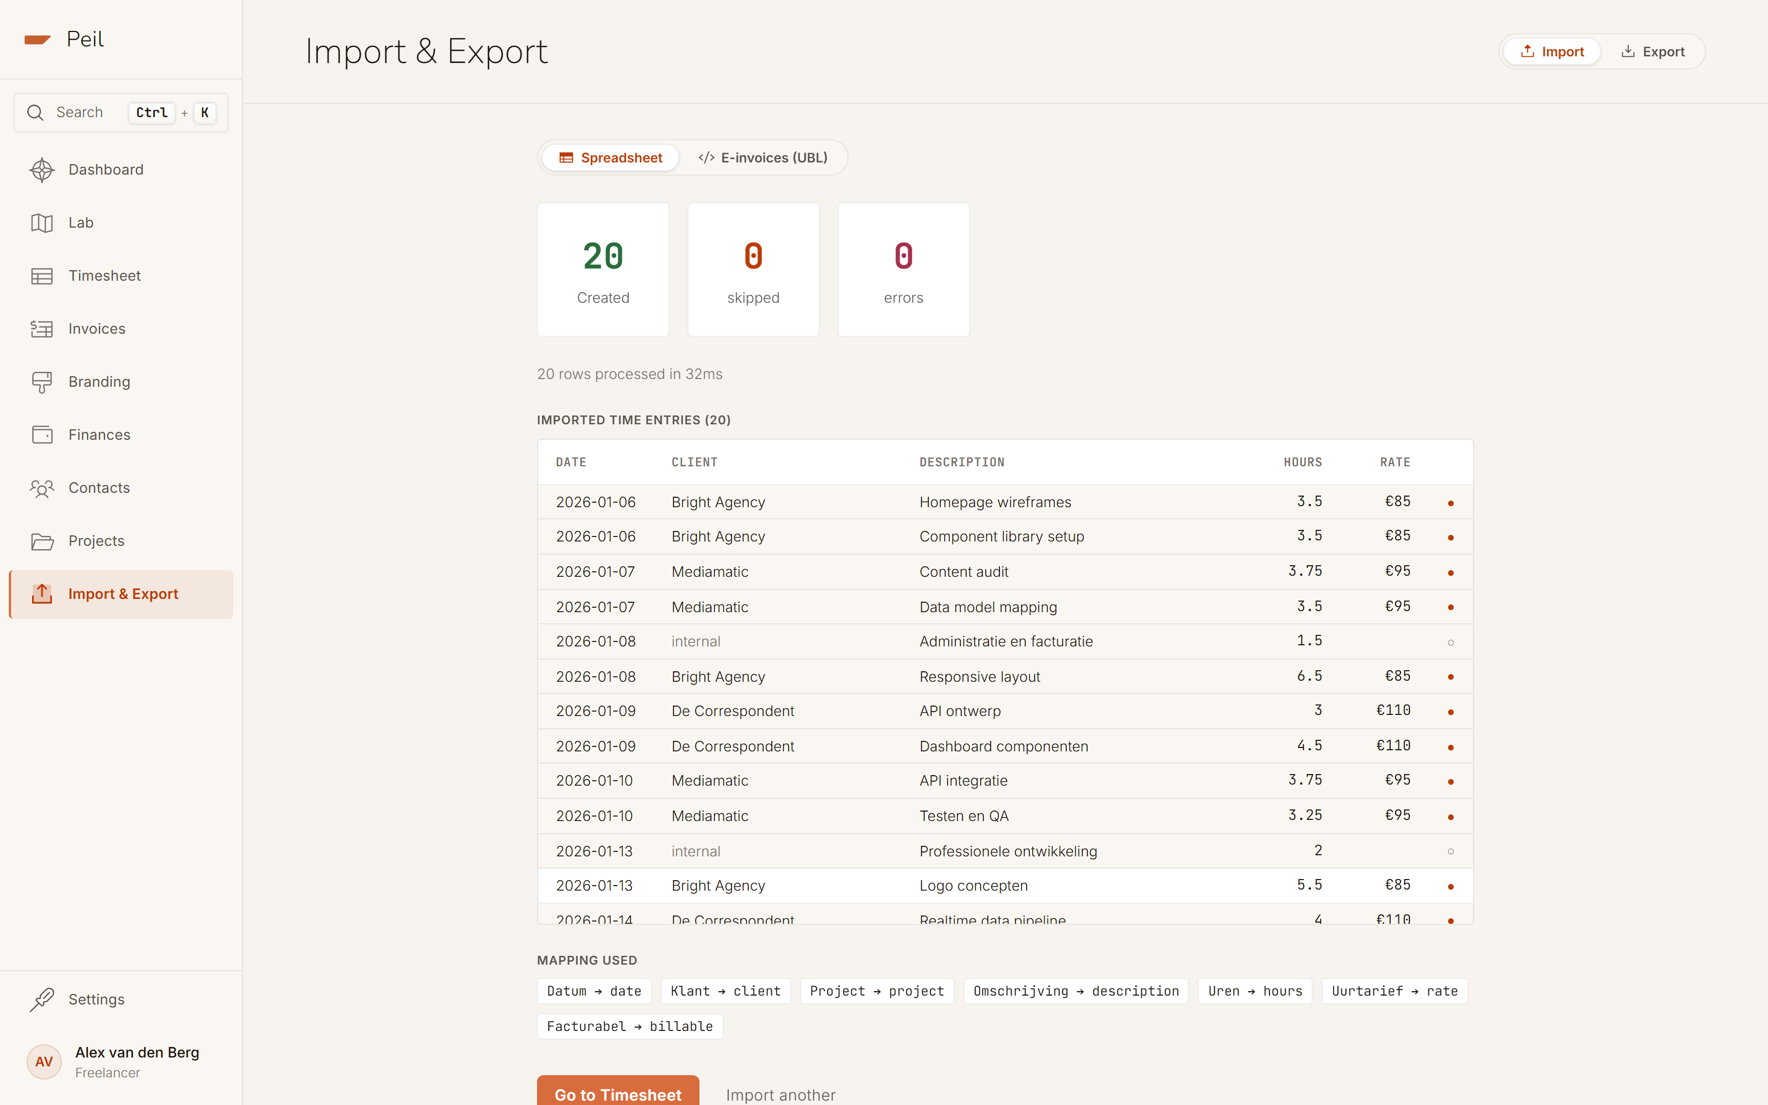Open the Projects section
This screenshot has width=1768, height=1105.
tap(120, 541)
